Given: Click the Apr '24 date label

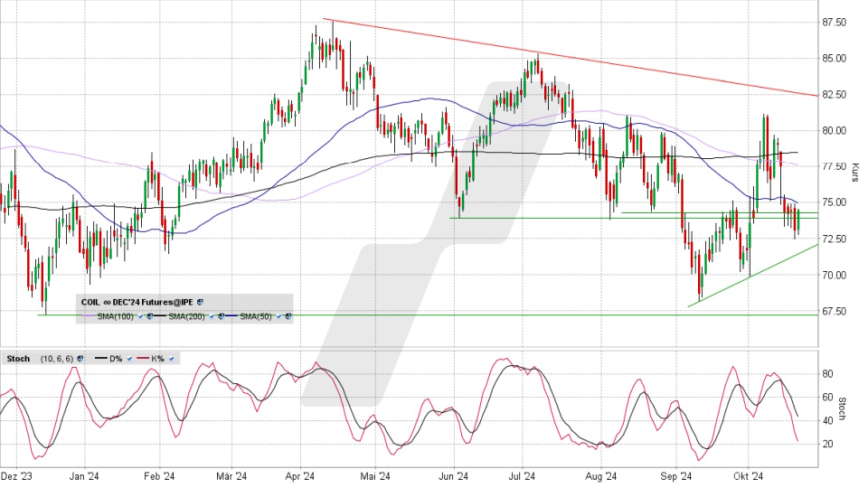Looking at the screenshot, I should (300, 476).
